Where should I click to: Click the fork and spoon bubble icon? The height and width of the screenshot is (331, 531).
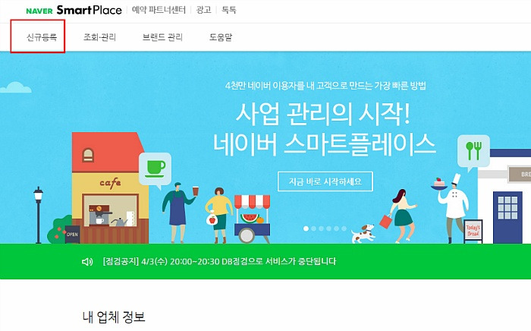[473, 152]
